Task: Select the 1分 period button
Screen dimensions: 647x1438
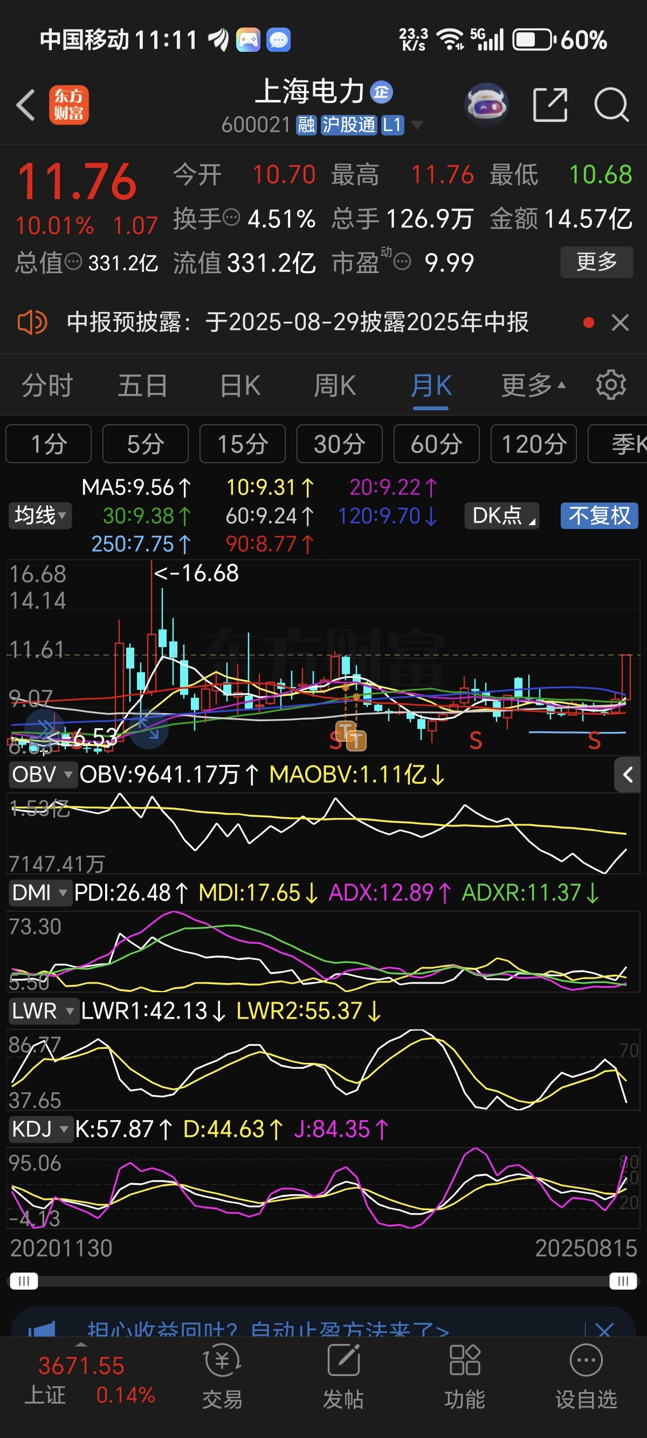Action: (49, 444)
